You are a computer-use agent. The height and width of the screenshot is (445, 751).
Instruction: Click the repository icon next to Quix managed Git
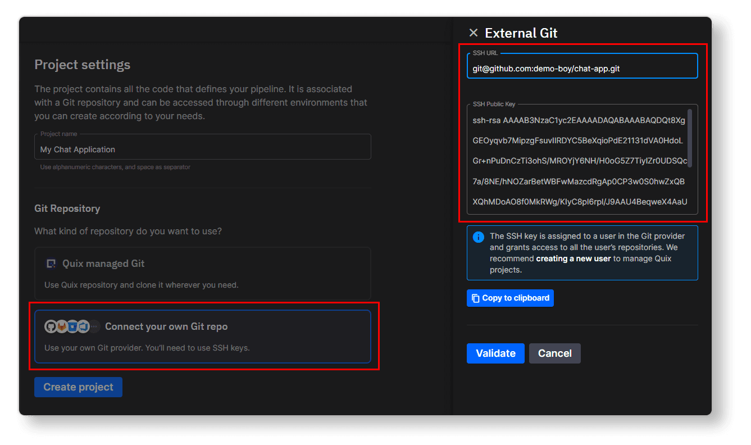click(51, 263)
